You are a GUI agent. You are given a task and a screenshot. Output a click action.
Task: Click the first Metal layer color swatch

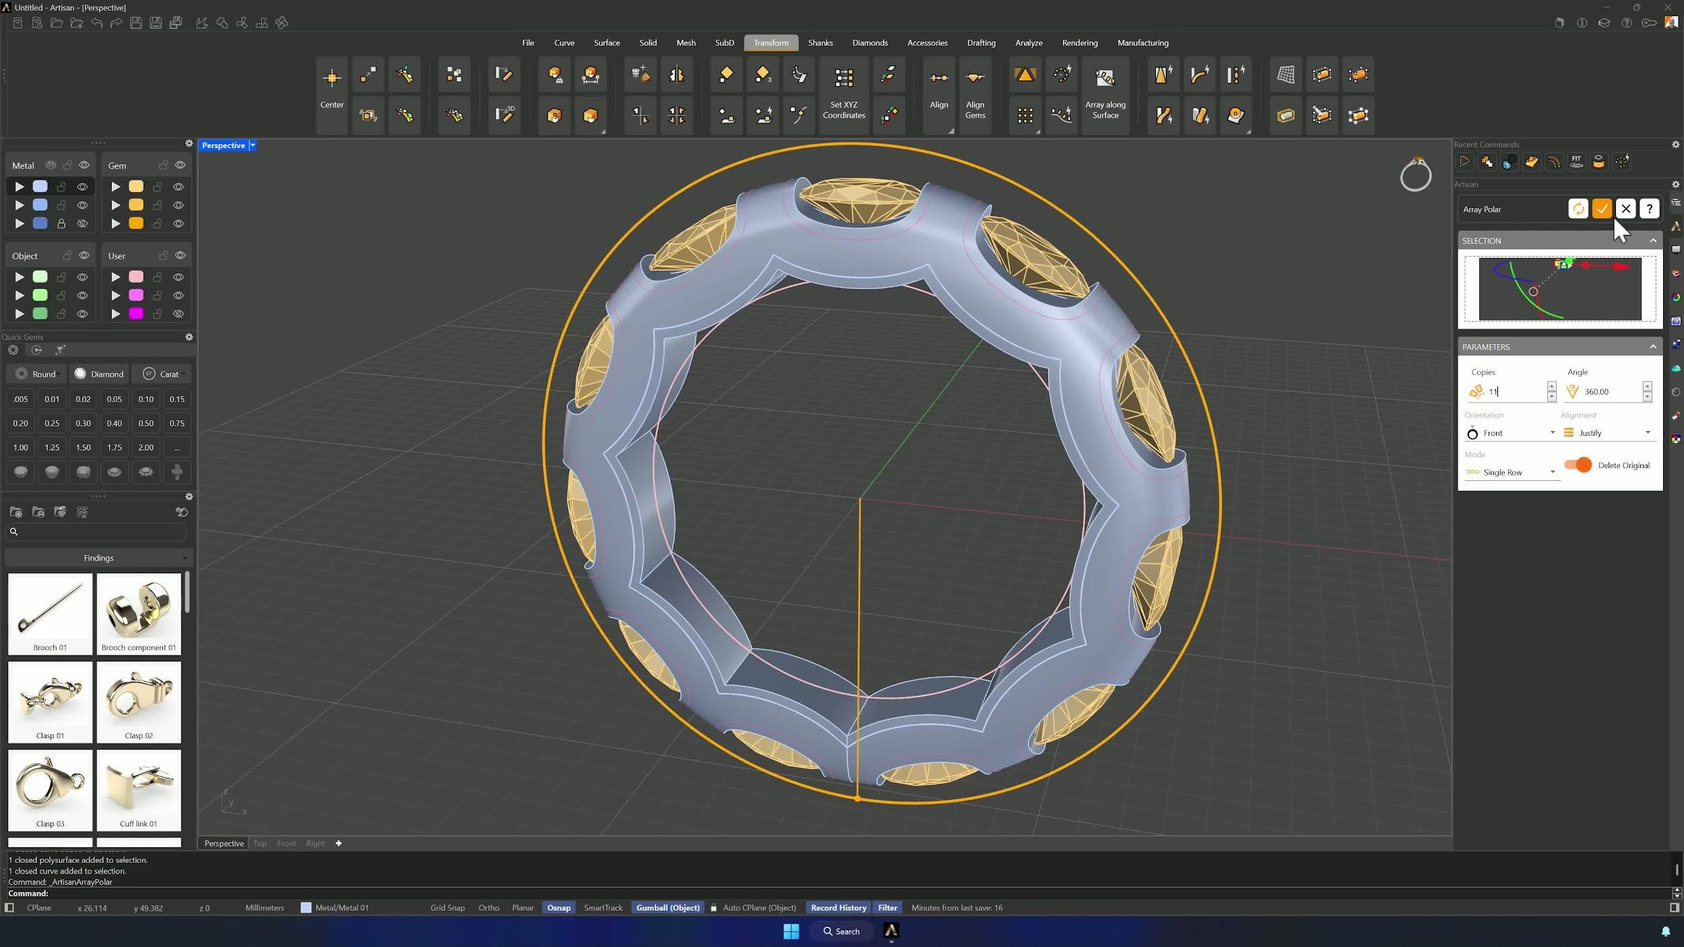[x=40, y=187]
